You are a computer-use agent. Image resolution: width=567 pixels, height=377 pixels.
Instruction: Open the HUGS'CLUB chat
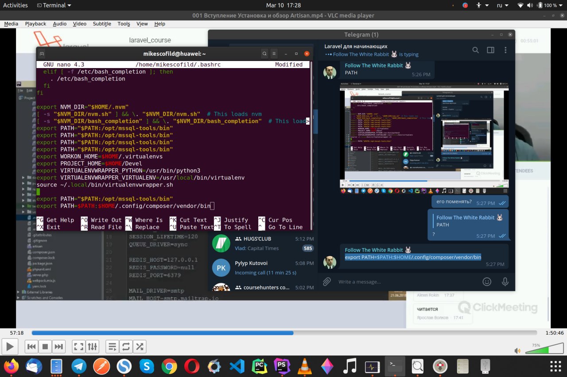(x=263, y=244)
